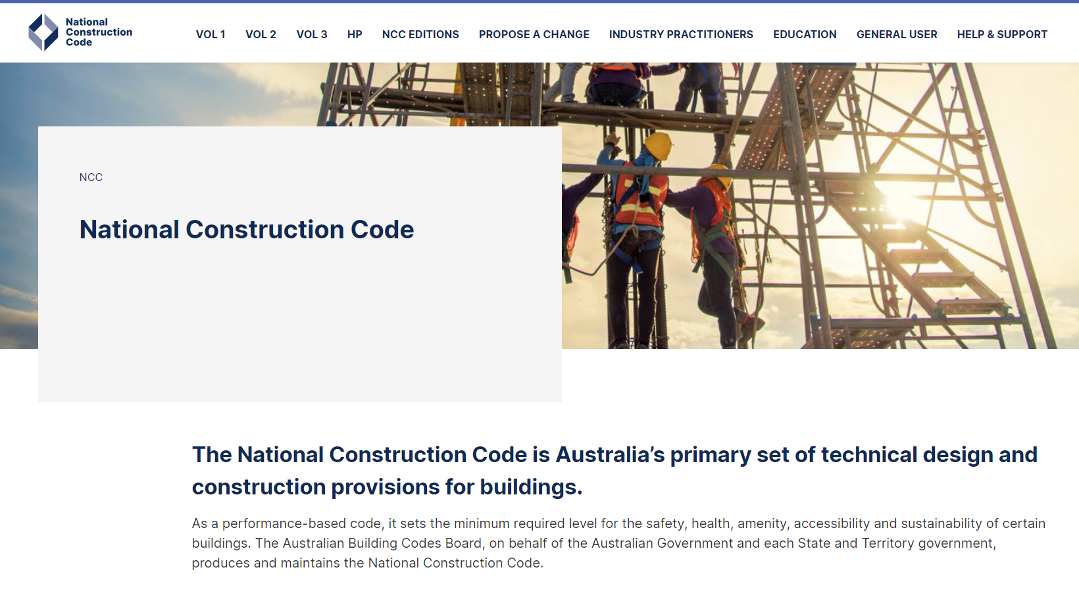This screenshot has height=607, width=1079.
Task: Open HELP & SUPPORT menu
Action: coord(1002,34)
